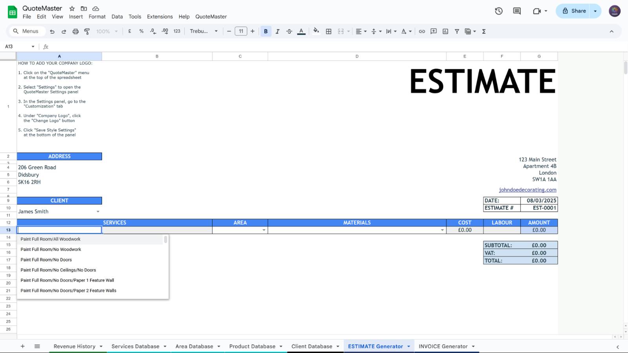628x353 pixels.
Task: Open the James Smith client dropdown
Action: tap(98, 211)
